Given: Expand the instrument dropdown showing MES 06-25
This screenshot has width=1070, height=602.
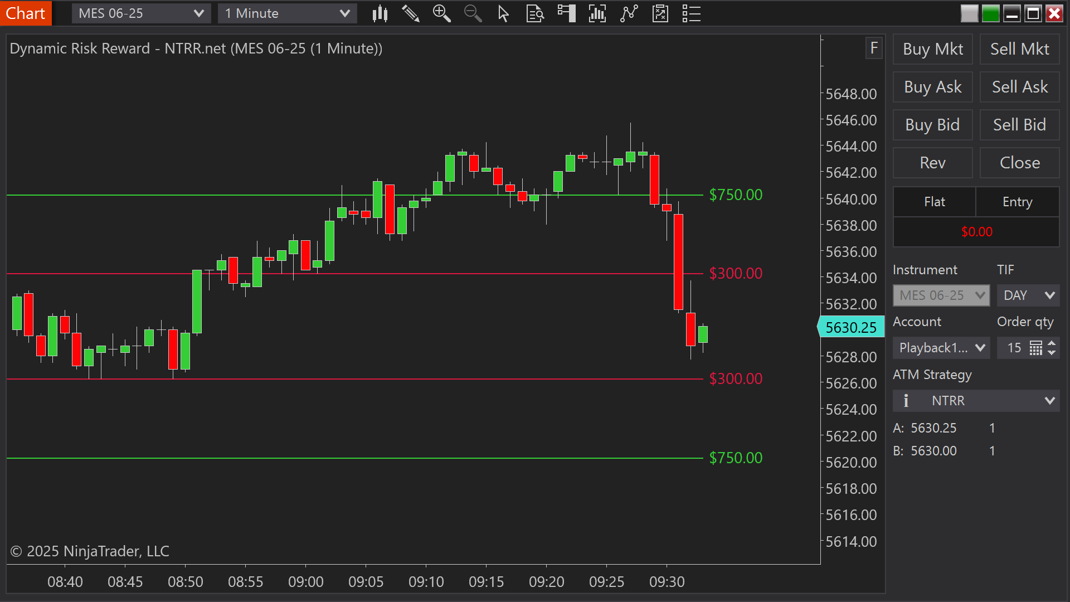Looking at the screenshot, I should tap(141, 13).
